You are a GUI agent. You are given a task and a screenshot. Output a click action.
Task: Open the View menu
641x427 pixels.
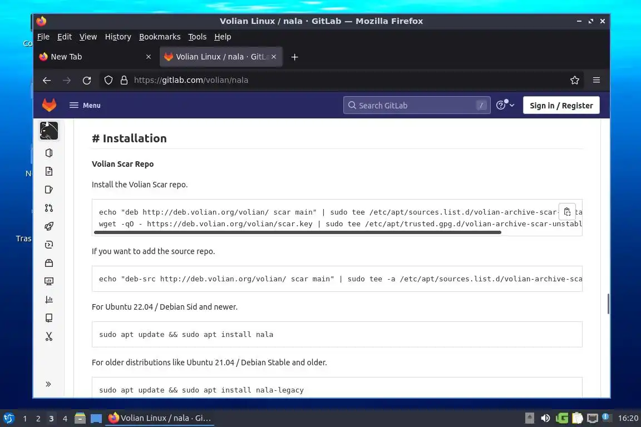(x=88, y=37)
